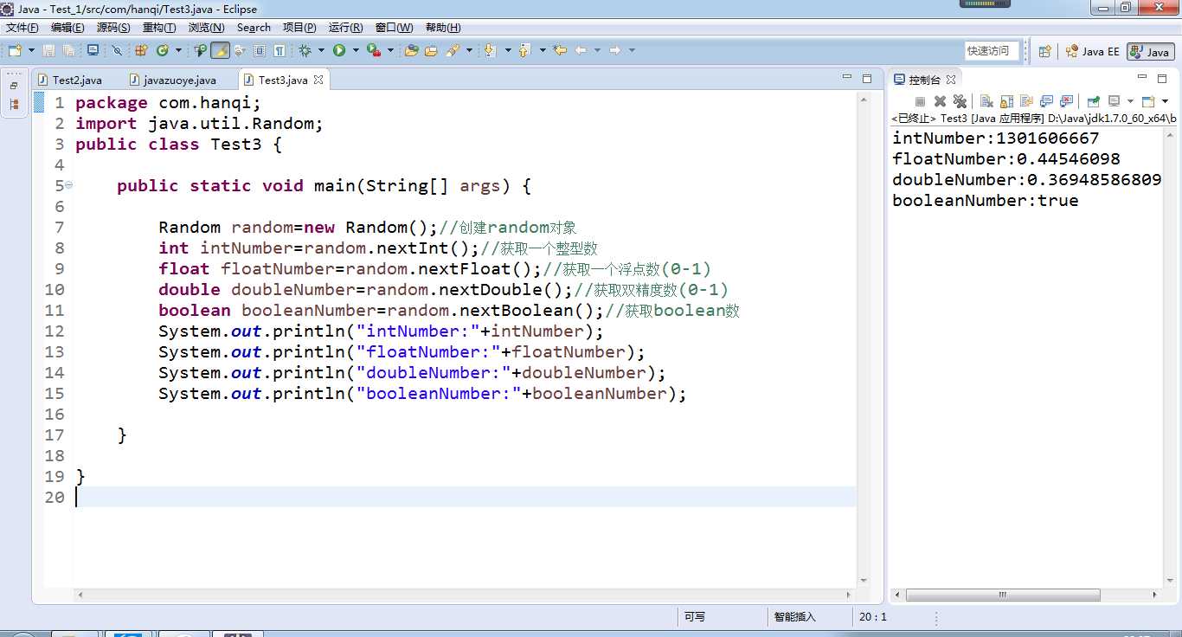Toggle Skip All Breakpoints
The width and height of the screenshot is (1182, 637).
tap(117, 50)
